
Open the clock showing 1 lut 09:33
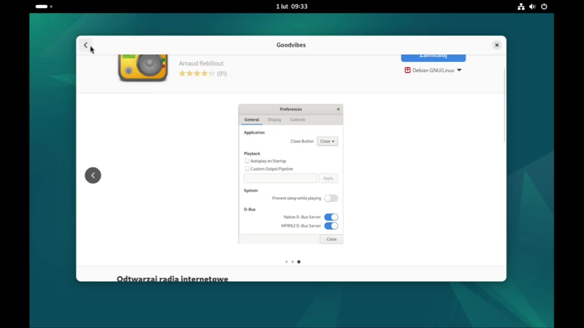(x=292, y=6)
